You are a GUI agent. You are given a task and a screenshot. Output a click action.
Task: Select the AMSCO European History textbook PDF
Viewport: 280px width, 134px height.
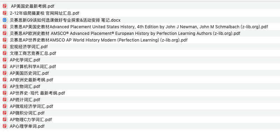point(140,33)
